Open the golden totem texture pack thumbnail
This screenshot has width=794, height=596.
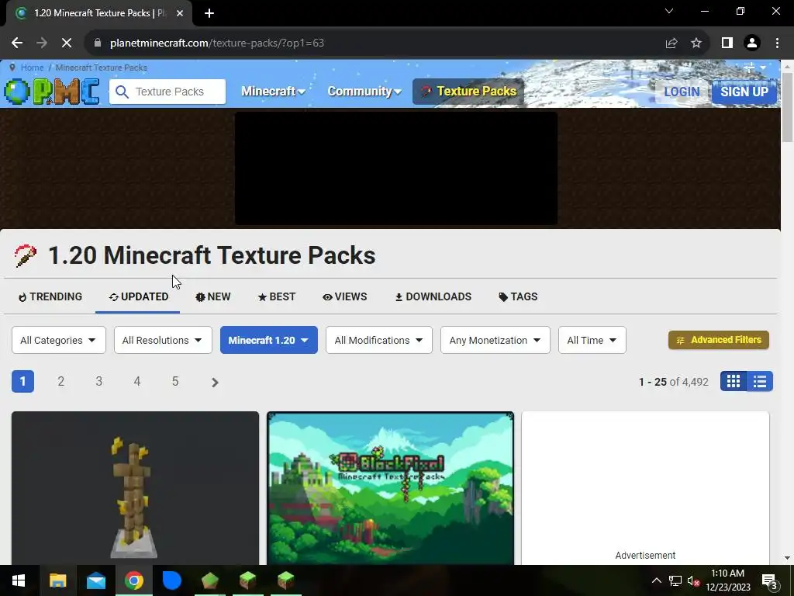135,488
